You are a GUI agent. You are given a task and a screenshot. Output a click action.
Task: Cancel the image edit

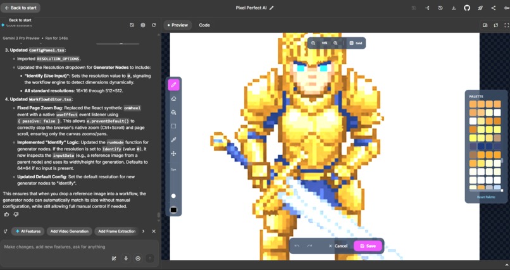point(338,246)
